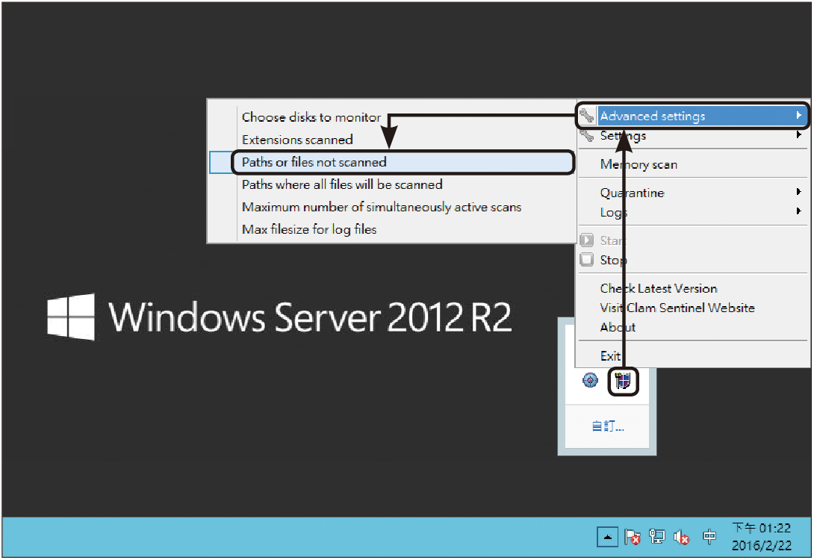Screen dimensions: 814x560
Task: Click the Stop square icon
Action: pyautogui.click(x=587, y=260)
